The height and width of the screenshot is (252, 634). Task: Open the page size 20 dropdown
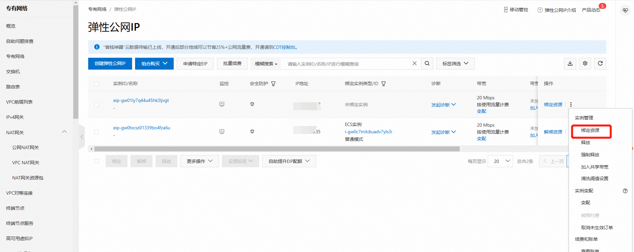click(501, 161)
